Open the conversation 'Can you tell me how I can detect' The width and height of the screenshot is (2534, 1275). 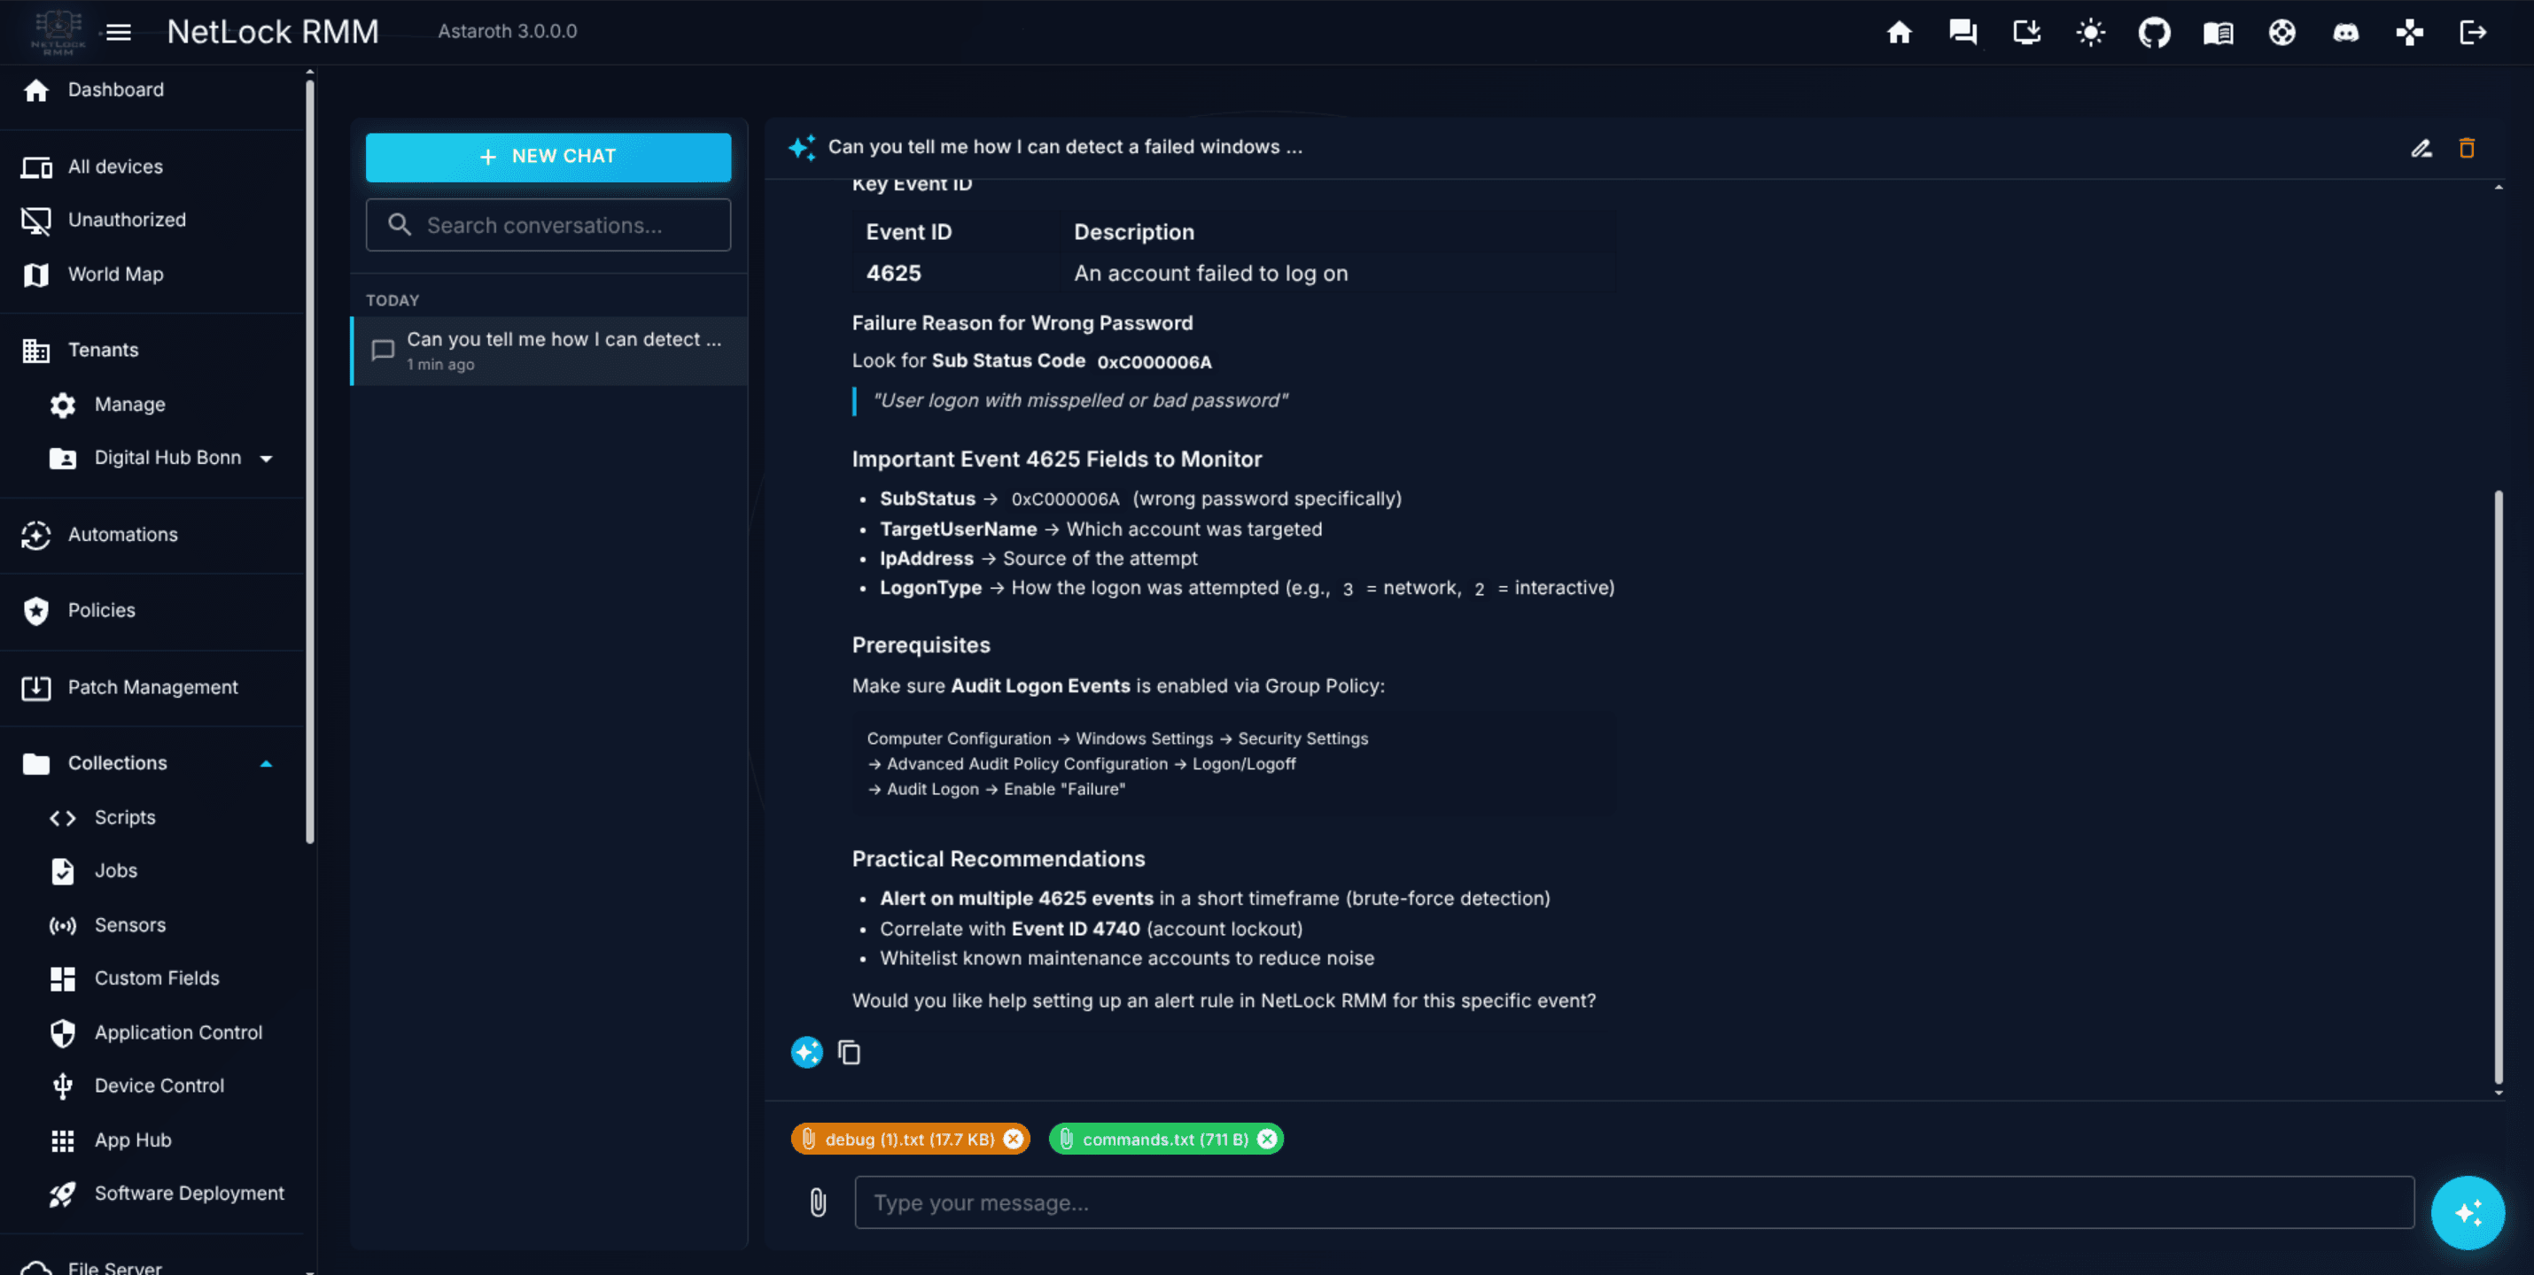tap(549, 350)
